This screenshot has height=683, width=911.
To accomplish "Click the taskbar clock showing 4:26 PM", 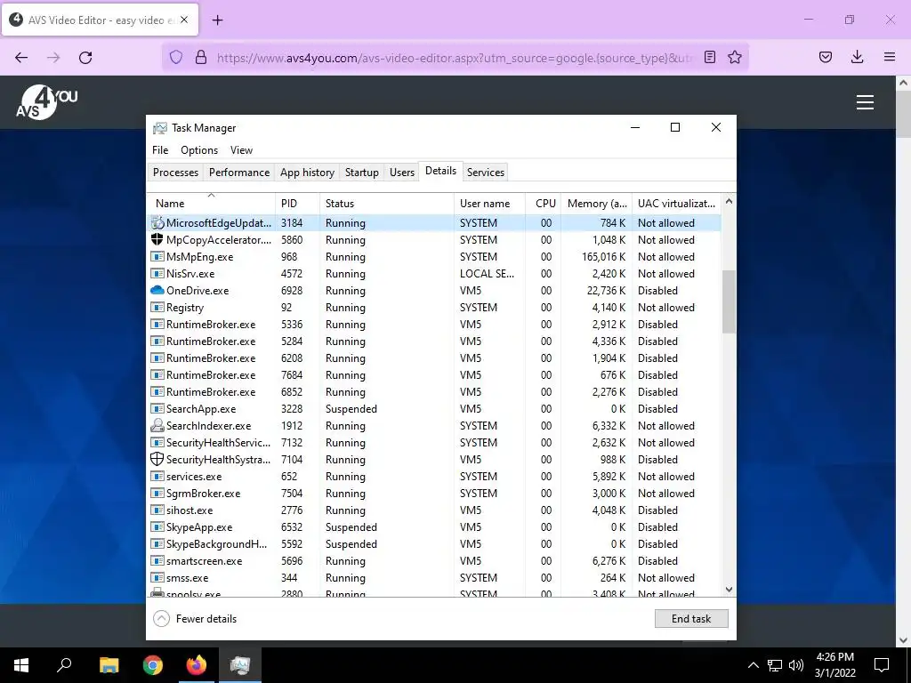I will tap(834, 665).
